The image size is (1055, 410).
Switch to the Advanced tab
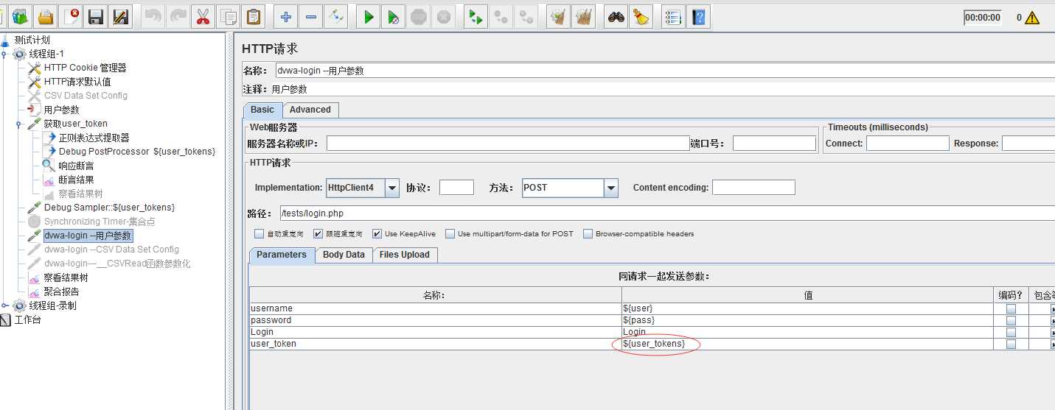tap(310, 110)
